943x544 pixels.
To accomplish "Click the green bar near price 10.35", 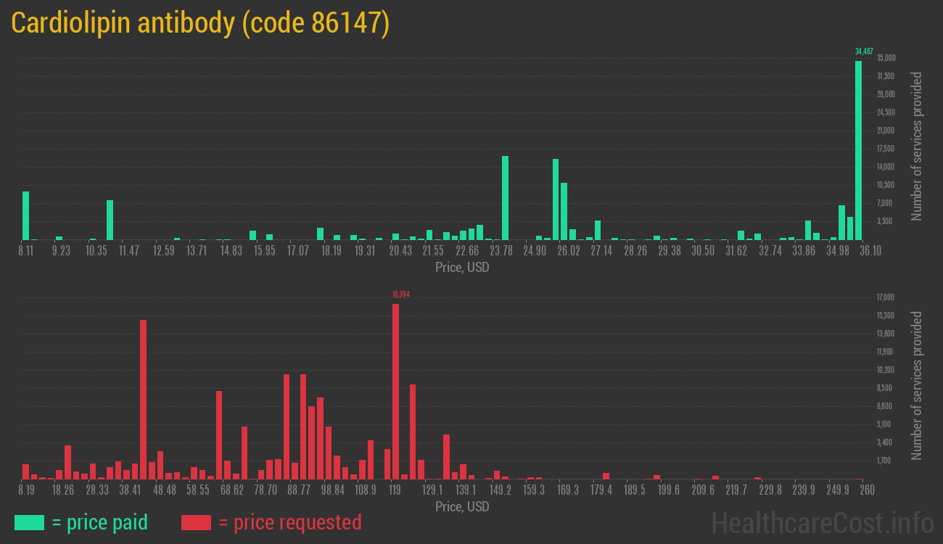I will 110,220.
